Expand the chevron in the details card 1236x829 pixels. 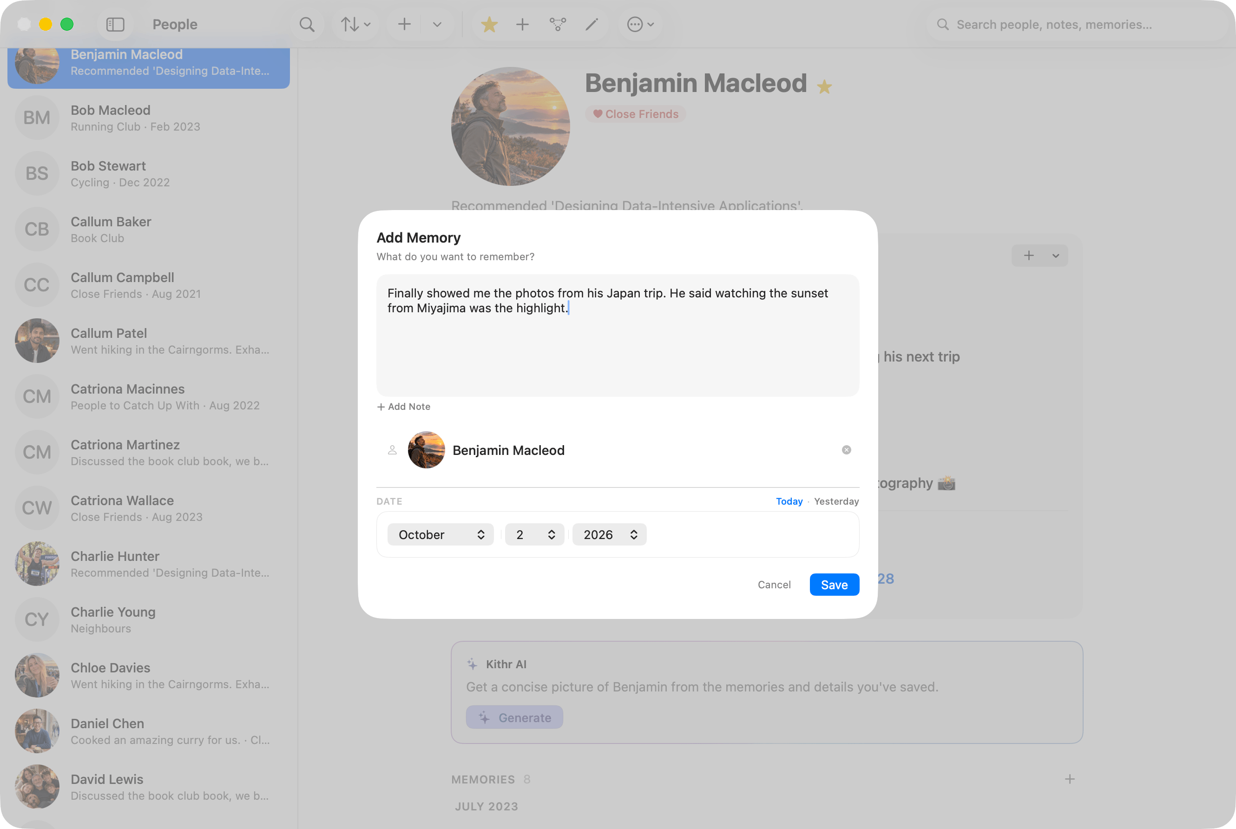tap(1056, 256)
